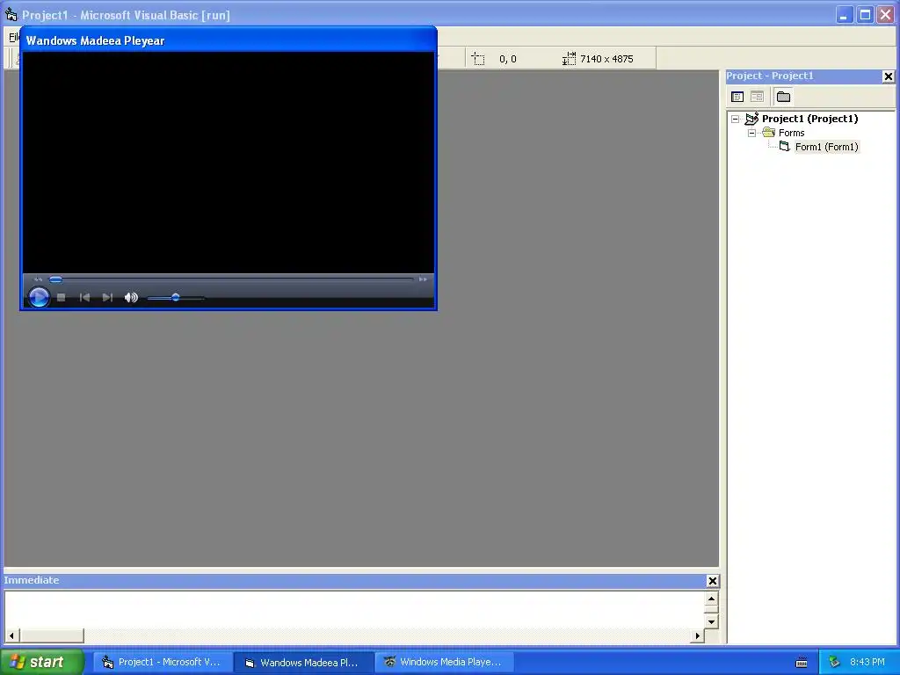
Task: Select Form1 (Form1) in the project tree
Action: (x=826, y=147)
